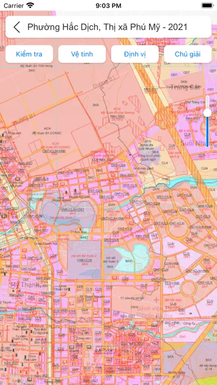Open the Chú giải legend
Screen dimensions: 217x385
point(188,54)
